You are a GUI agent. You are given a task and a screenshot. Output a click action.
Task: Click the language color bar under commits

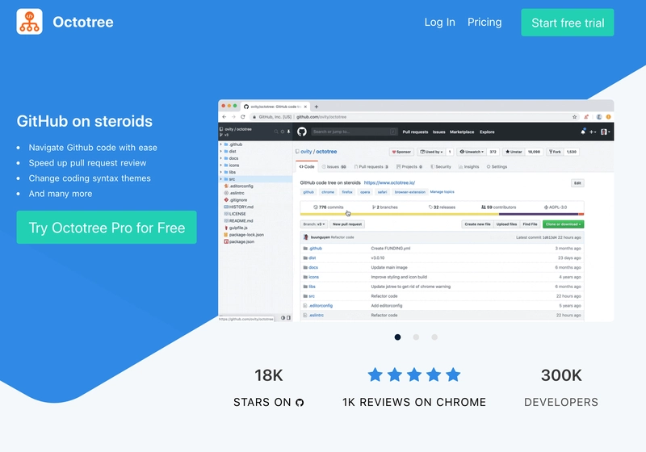coord(442,214)
